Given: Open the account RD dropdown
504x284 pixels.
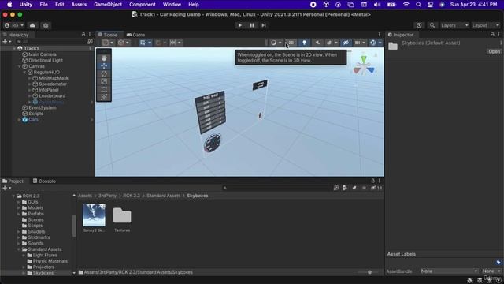Looking at the screenshot, I should [x=14, y=25].
